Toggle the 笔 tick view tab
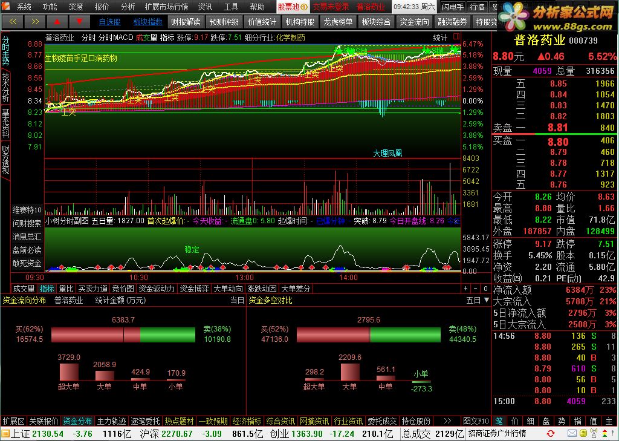 coord(499,421)
